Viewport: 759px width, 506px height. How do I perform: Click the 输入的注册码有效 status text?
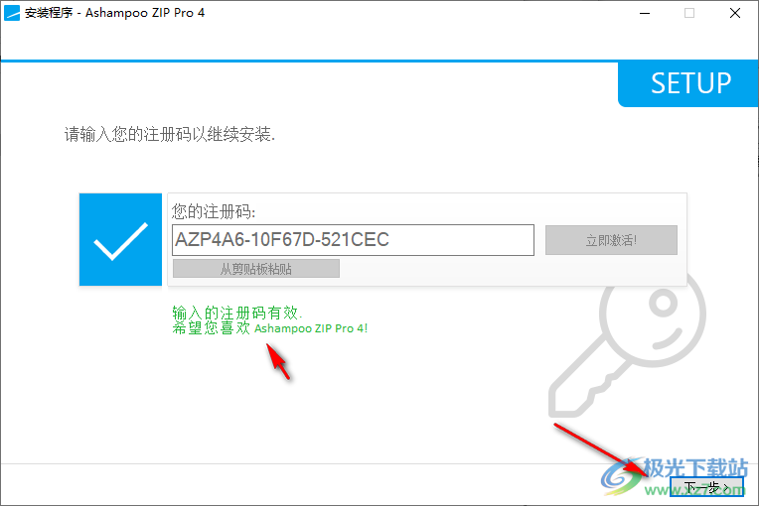tap(237, 313)
